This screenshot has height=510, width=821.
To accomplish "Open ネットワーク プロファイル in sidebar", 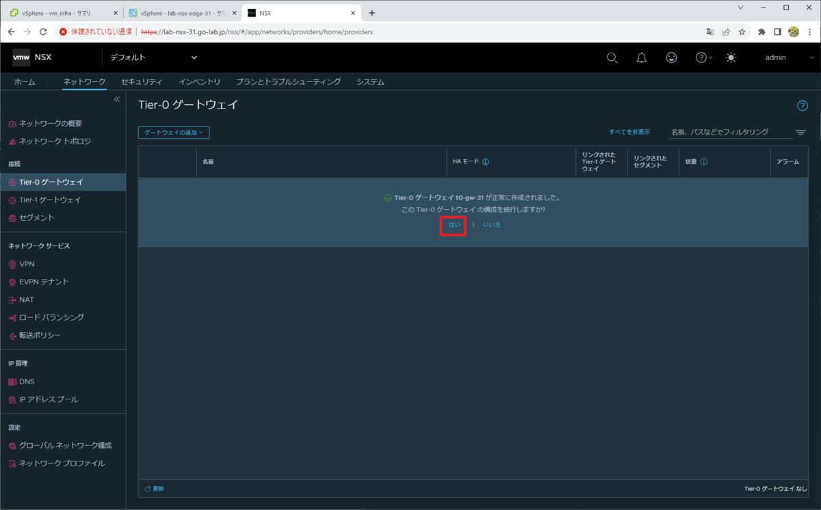I will (x=63, y=463).
